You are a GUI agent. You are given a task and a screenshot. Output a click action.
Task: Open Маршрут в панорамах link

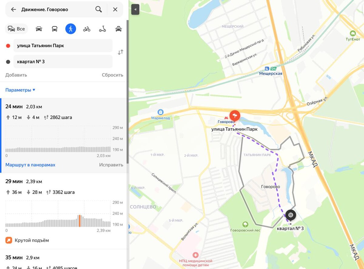coord(30,165)
